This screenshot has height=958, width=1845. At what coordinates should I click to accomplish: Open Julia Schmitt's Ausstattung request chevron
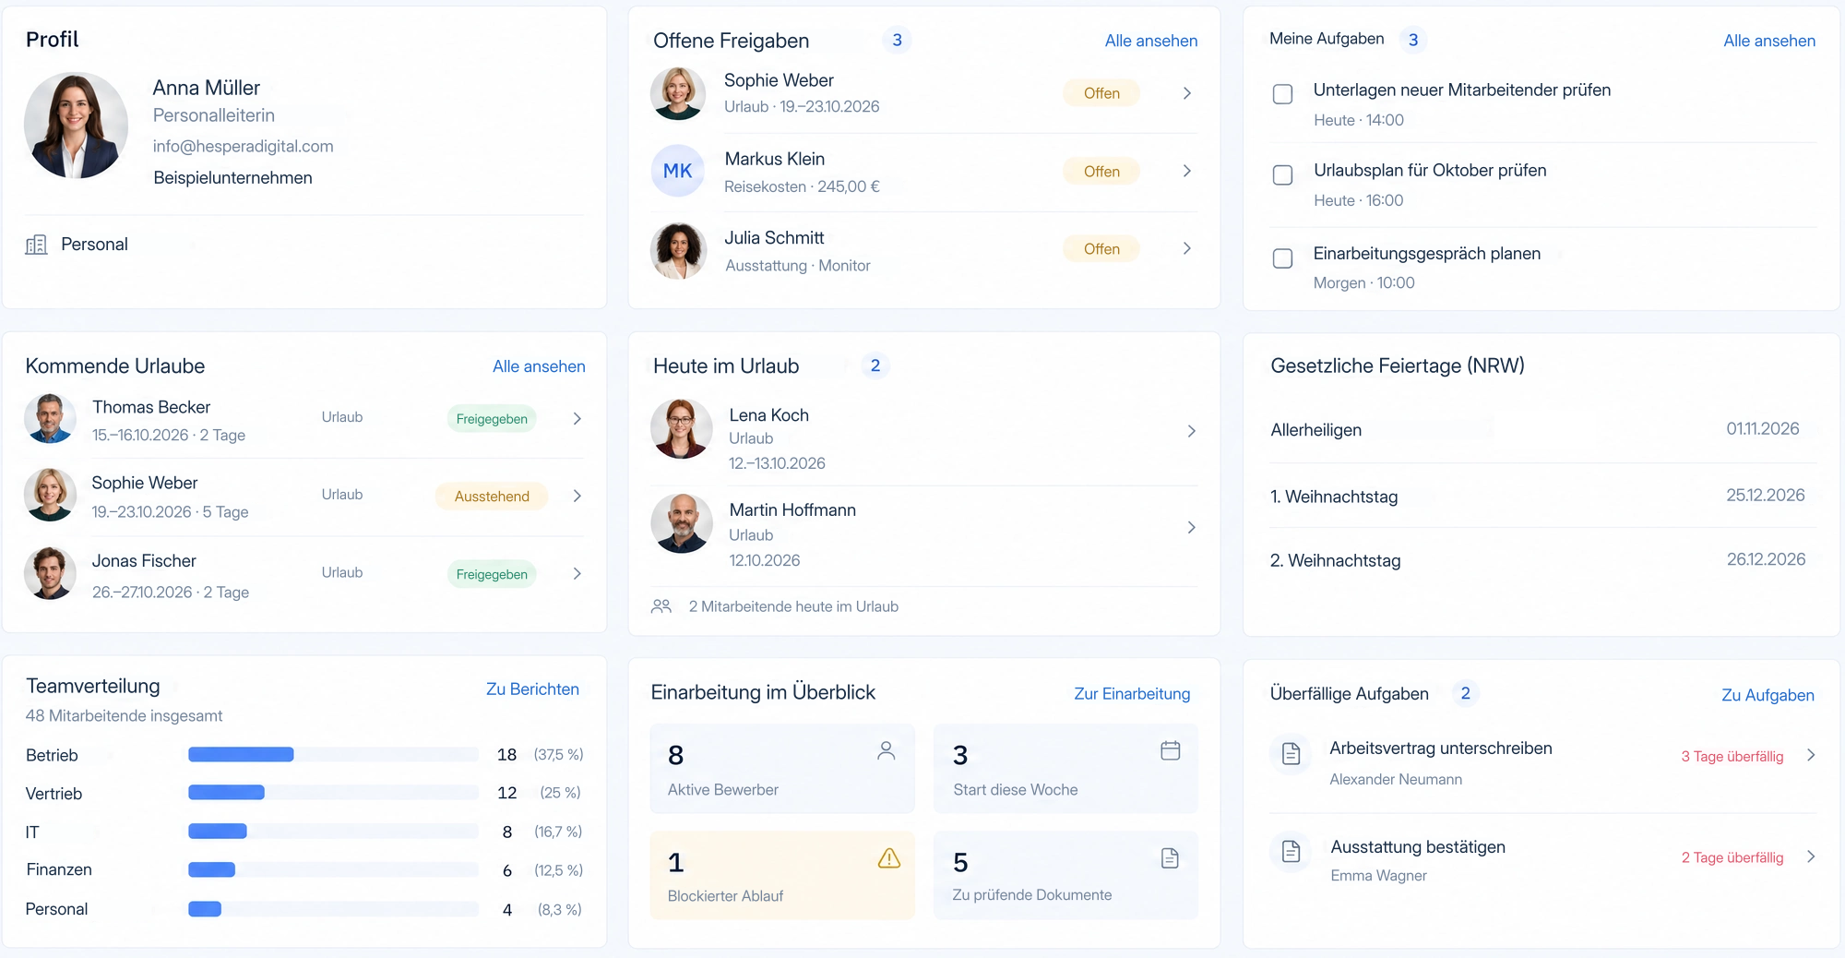point(1187,248)
